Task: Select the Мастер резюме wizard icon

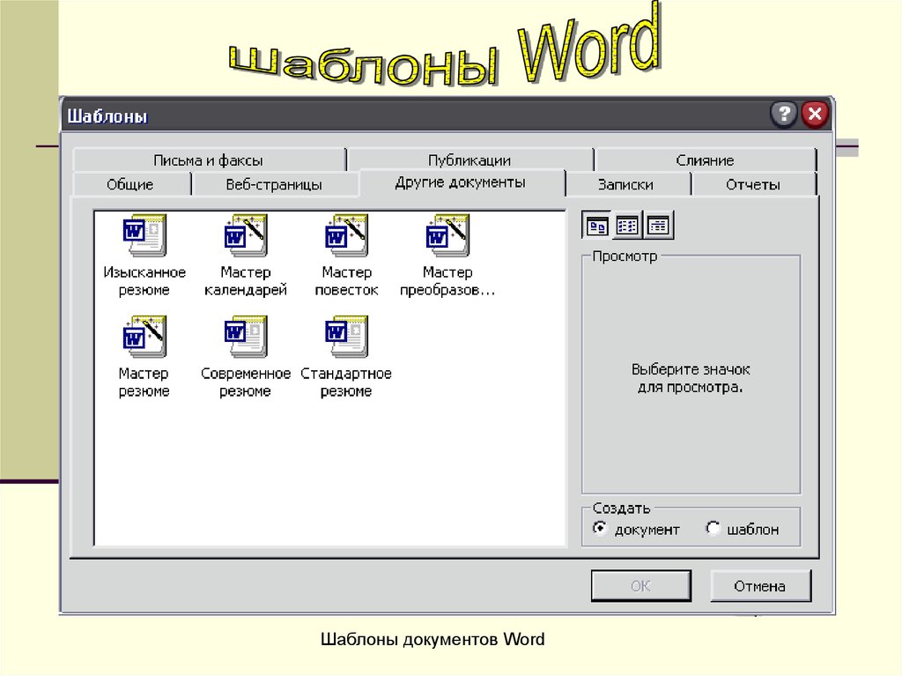Action: point(144,337)
